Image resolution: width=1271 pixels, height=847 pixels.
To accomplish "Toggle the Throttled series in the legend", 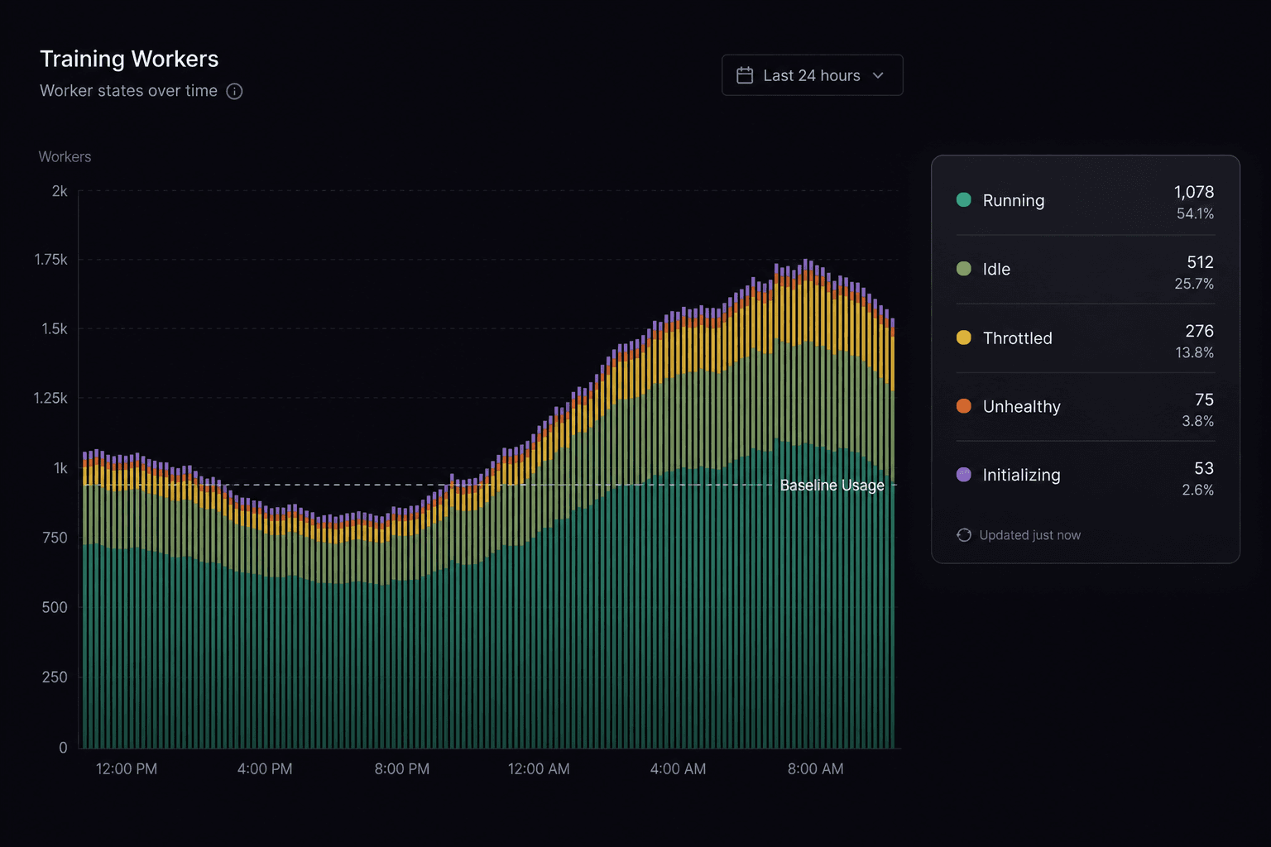I will point(1085,338).
